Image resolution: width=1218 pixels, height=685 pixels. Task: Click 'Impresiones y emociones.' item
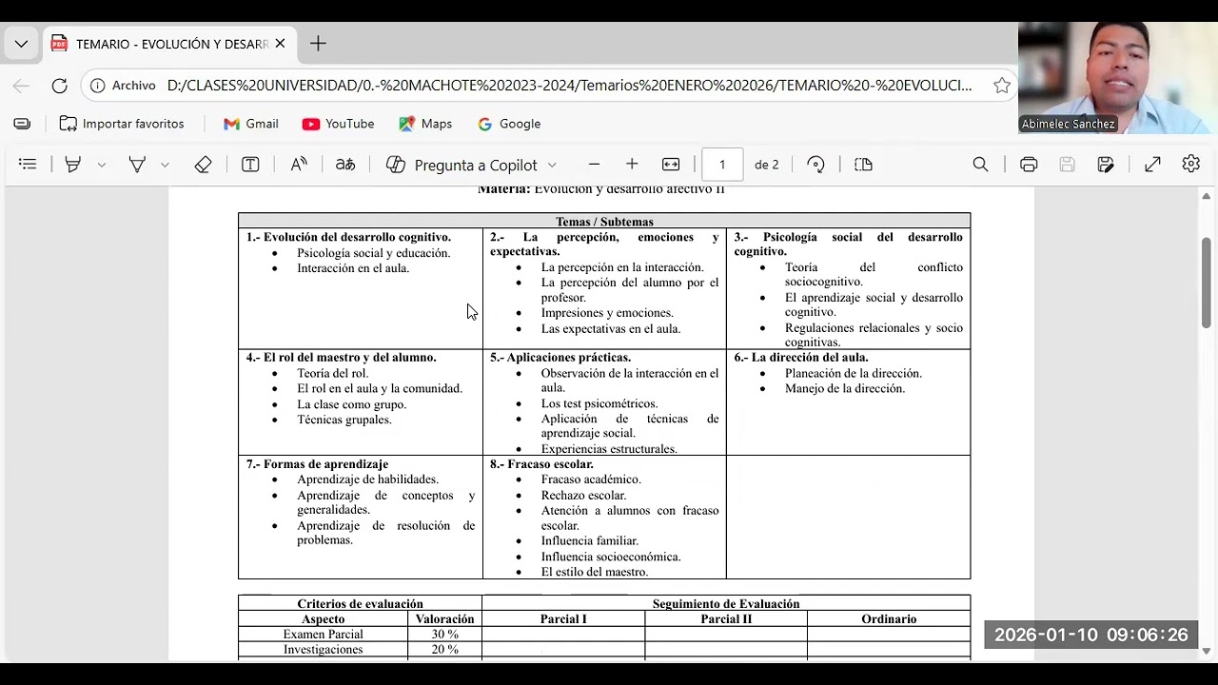[x=607, y=313]
